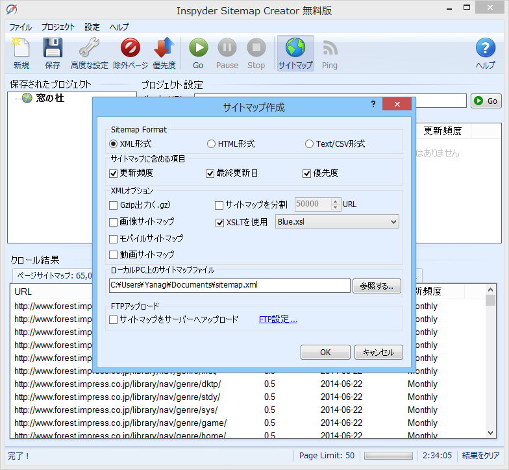This screenshot has height=470, width=509.
Task: Select row with genre/stdy/ URL
Action: [248, 397]
